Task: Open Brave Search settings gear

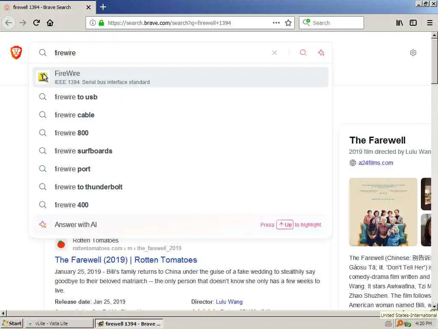Action: tap(413, 53)
